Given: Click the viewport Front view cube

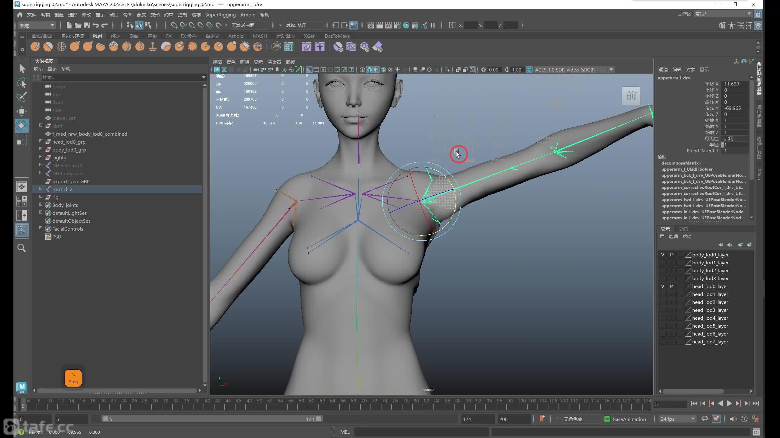Looking at the screenshot, I should pos(631,96).
